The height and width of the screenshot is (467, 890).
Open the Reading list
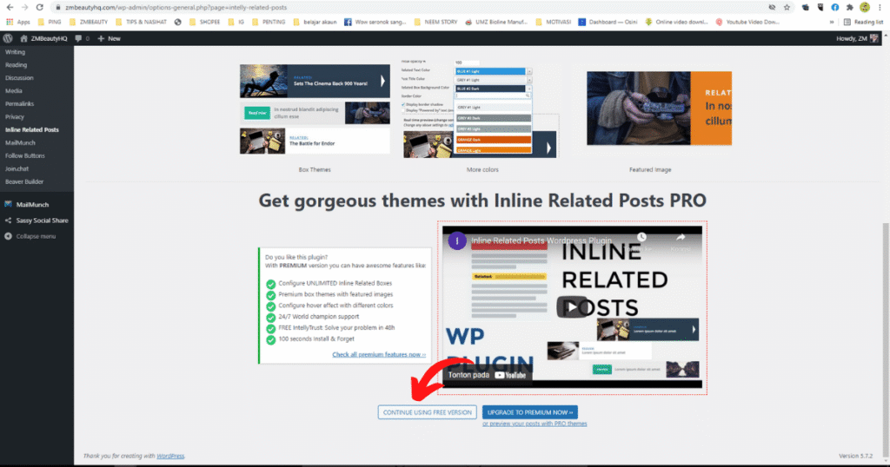(x=863, y=22)
